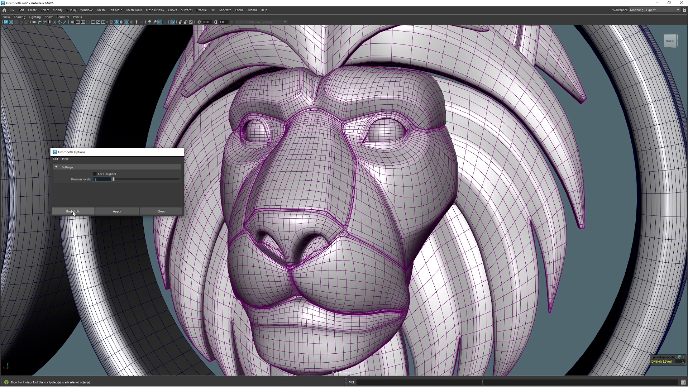Open the Shading panel menu
Viewport: 688px width, 387px height.
click(19, 17)
